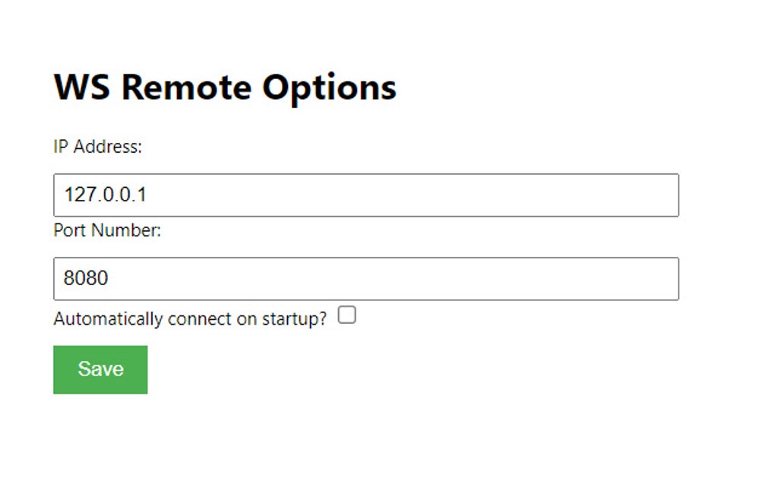The height and width of the screenshot is (485, 775).
Task: Enable automatically connect on startup checkbox
Action: coord(346,315)
